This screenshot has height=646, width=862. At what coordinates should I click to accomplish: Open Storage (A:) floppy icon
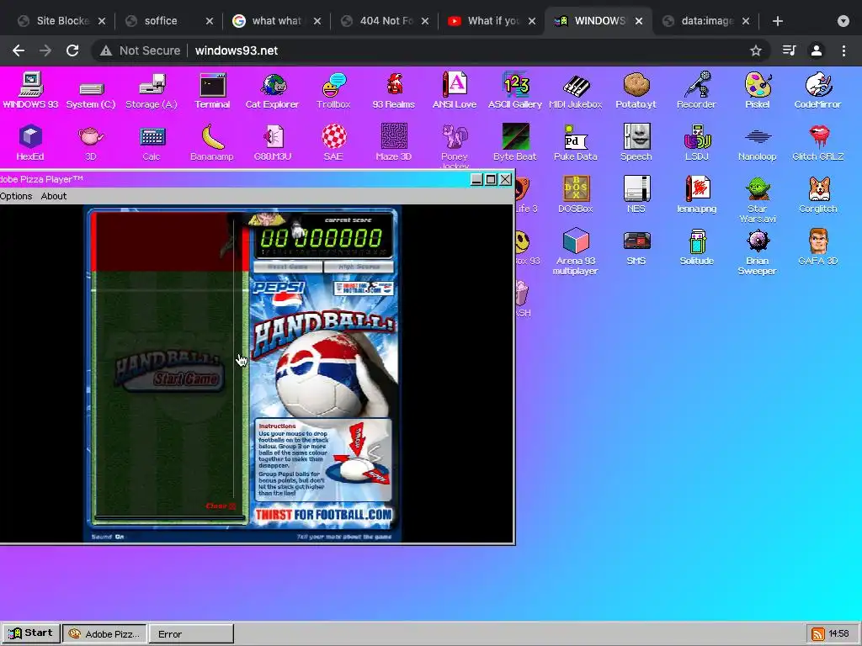pos(152,91)
